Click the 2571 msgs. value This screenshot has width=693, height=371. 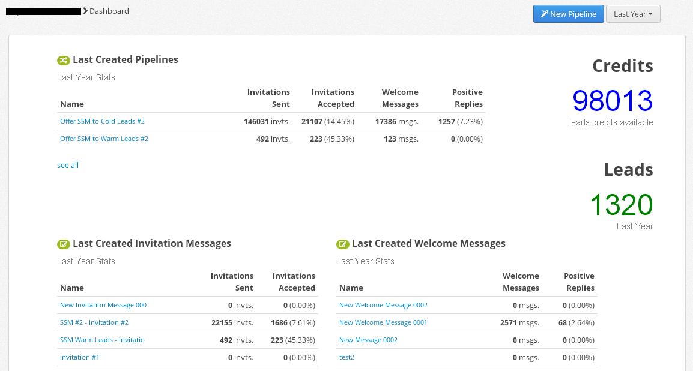[520, 322]
